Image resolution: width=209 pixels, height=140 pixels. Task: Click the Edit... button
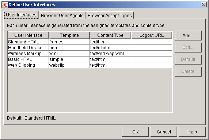pyautogui.click(x=188, y=47)
